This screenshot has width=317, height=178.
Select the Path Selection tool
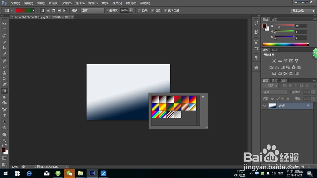click(4, 122)
